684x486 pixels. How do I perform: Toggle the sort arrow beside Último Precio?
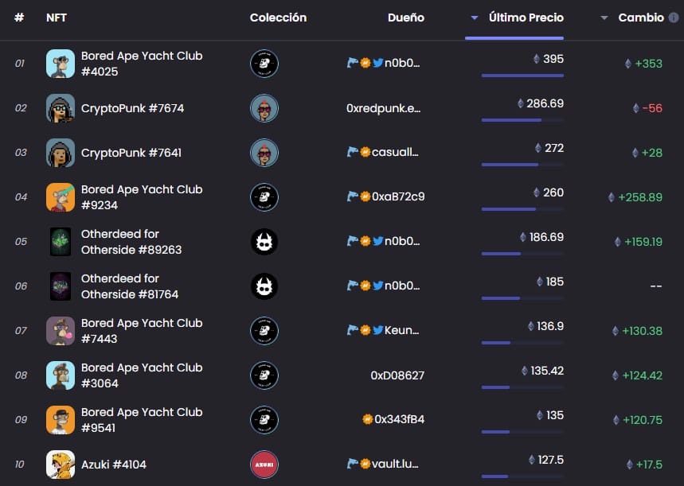(475, 17)
